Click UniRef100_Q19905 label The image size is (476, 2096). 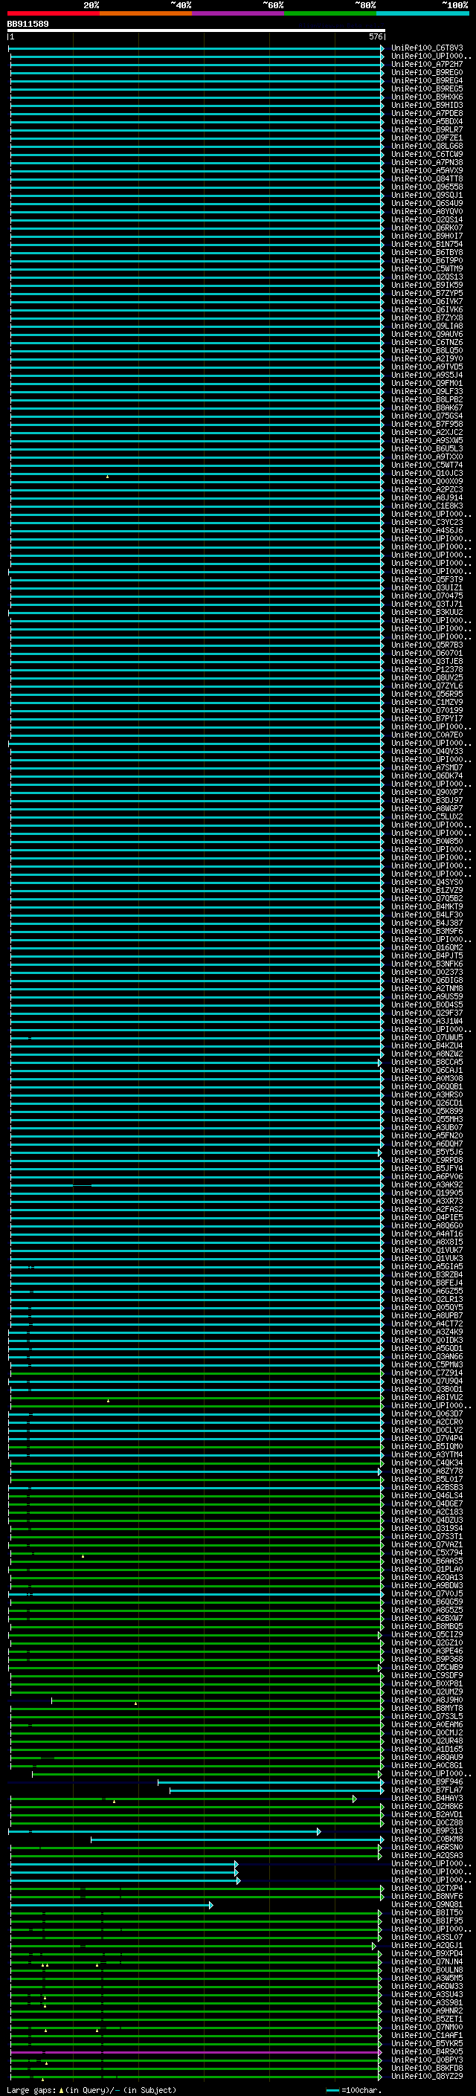(427, 1193)
